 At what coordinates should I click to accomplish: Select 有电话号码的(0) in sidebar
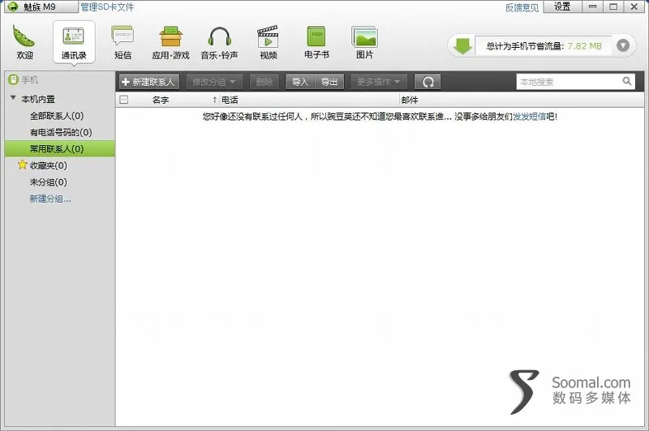tap(60, 132)
